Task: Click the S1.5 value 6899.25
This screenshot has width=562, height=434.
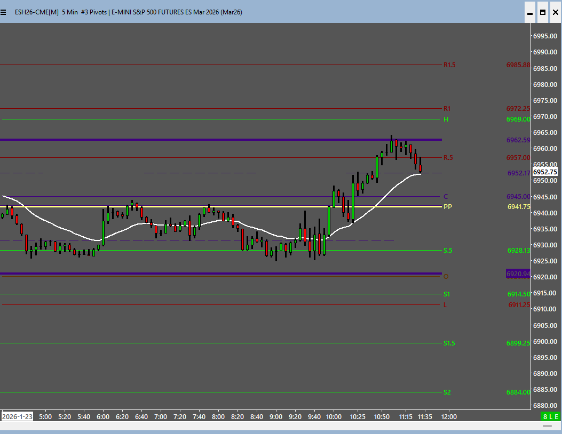Action: (518, 343)
